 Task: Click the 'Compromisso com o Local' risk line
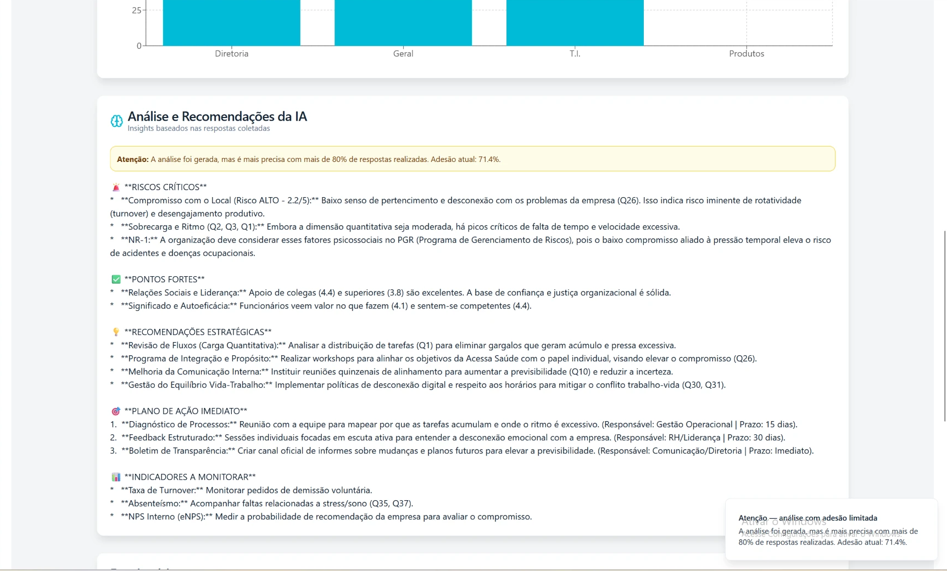click(456, 207)
